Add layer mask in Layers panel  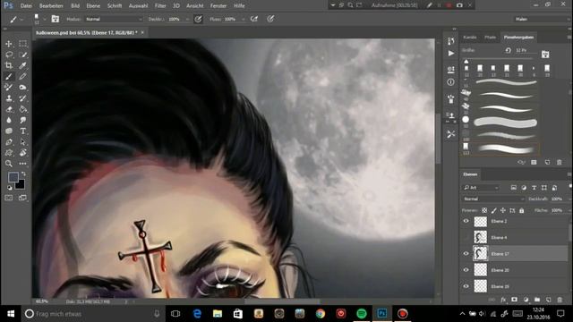514,300
